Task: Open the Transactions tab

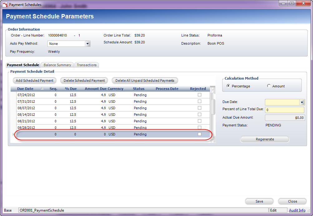Action: tap(87, 65)
